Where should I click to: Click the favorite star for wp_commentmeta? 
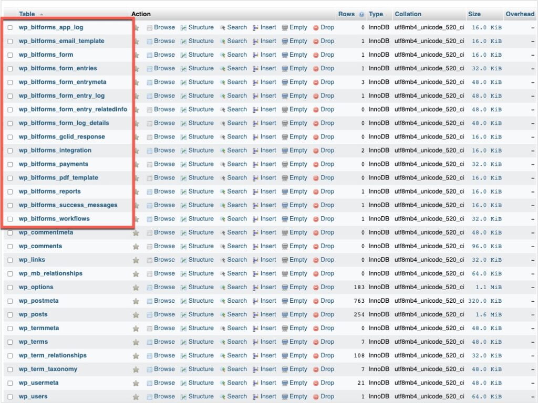coord(136,232)
